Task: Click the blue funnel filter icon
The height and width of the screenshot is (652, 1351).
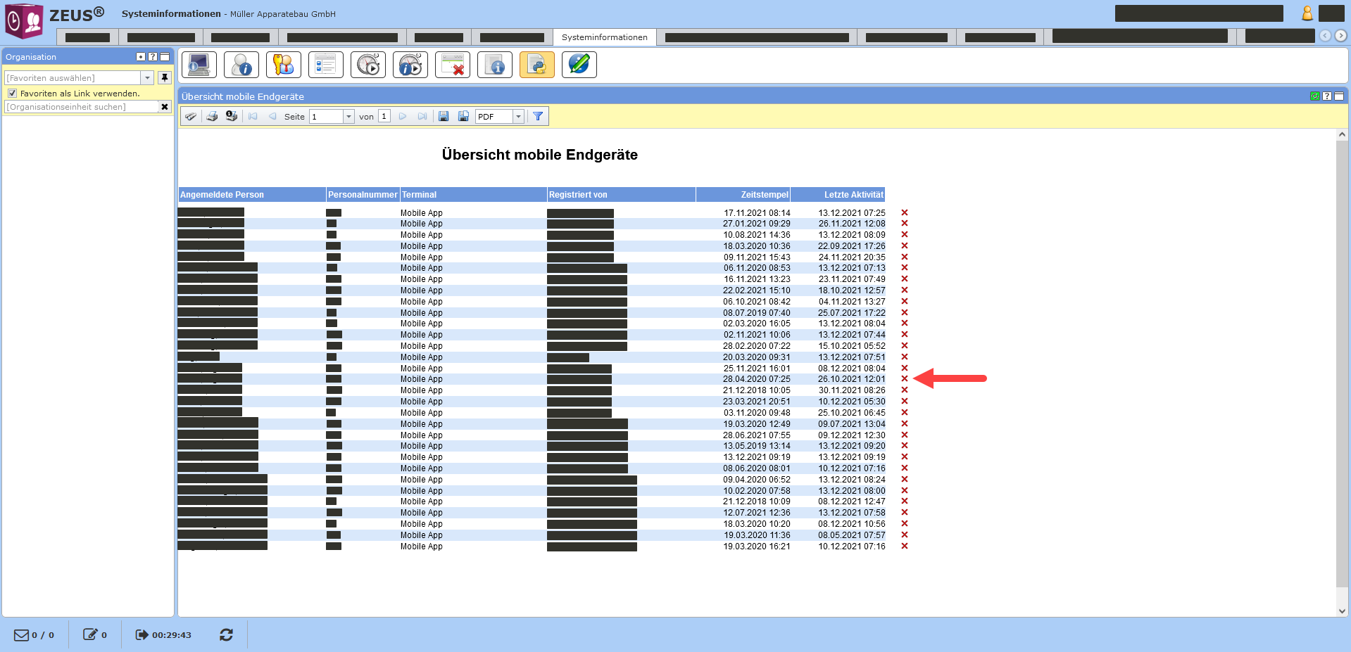Action: click(538, 117)
